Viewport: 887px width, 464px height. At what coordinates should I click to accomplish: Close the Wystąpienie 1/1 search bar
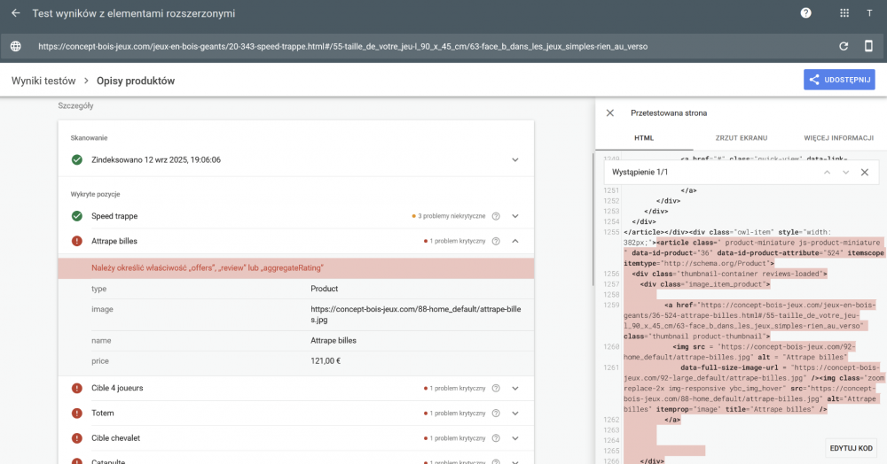pyautogui.click(x=864, y=172)
